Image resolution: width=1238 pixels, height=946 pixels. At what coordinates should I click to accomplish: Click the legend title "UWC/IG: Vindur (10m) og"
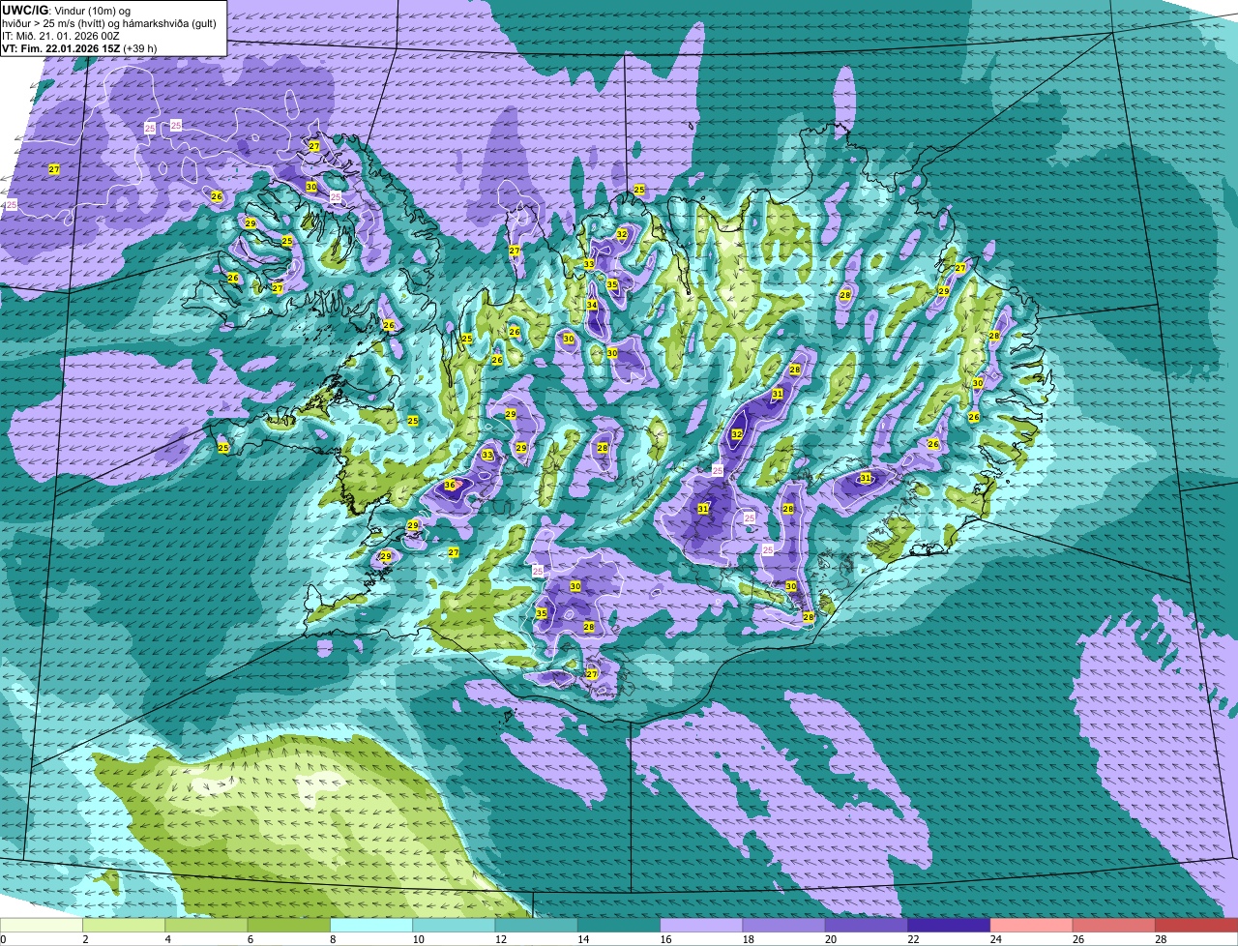coord(67,10)
